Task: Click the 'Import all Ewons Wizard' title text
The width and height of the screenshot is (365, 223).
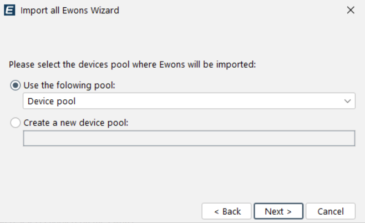Action: pos(70,10)
